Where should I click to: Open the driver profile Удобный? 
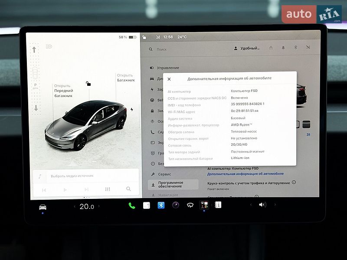247,48
